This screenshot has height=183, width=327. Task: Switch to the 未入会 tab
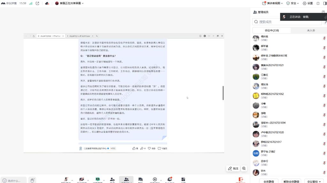click(311, 30)
